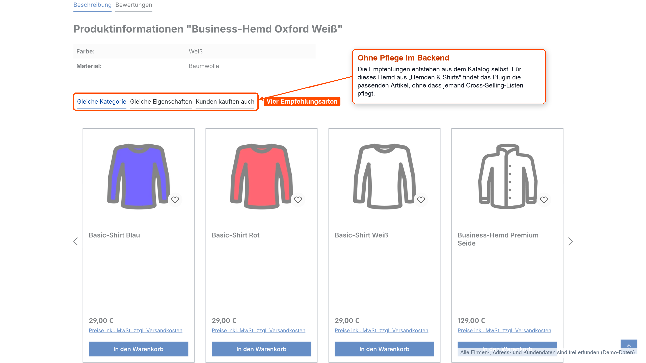Open the white Basic-Shirt Weiß product image

(x=384, y=176)
